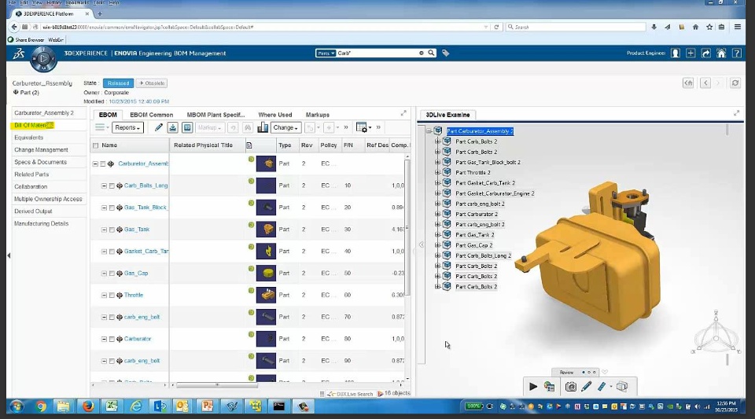Click the Obsolete state button
755x419 pixels.
pyautogui.click(x=152, y=83)
